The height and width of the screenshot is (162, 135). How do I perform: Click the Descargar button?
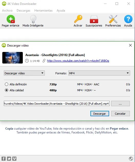(x=100, y=114)
